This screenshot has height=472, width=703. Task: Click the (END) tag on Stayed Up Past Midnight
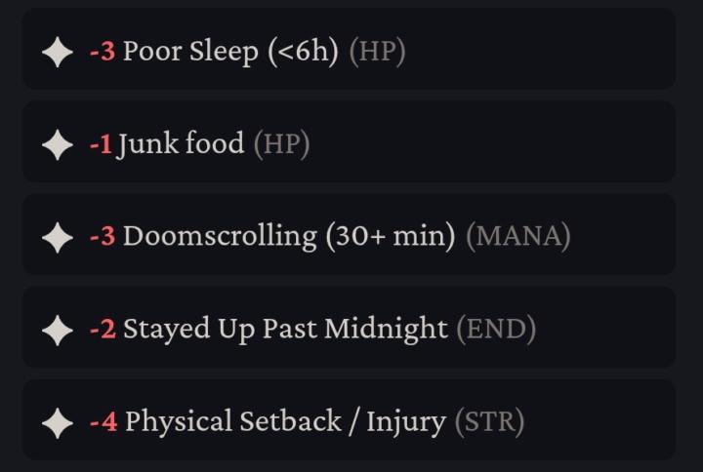pyautogui.click(x=496, y=330)
